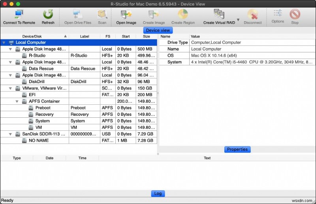The height and width of the screenshot is (204, 316).
Task: Select the Properties tab
Action: [237, 149]
